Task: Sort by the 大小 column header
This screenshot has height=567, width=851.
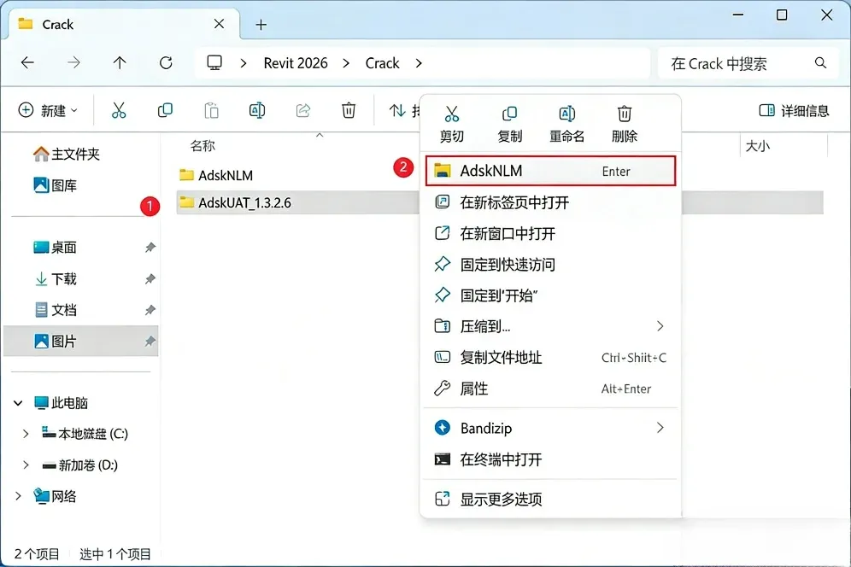Action: tap(758, 145)
